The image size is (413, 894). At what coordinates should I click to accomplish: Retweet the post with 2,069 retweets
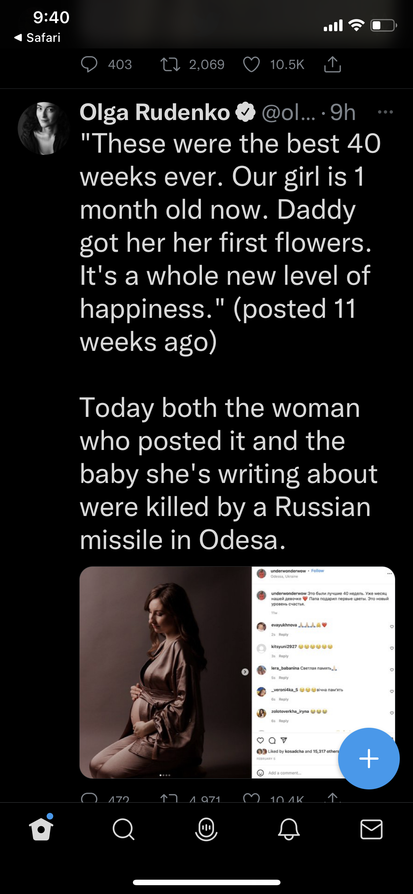click(x=170, y=65)
